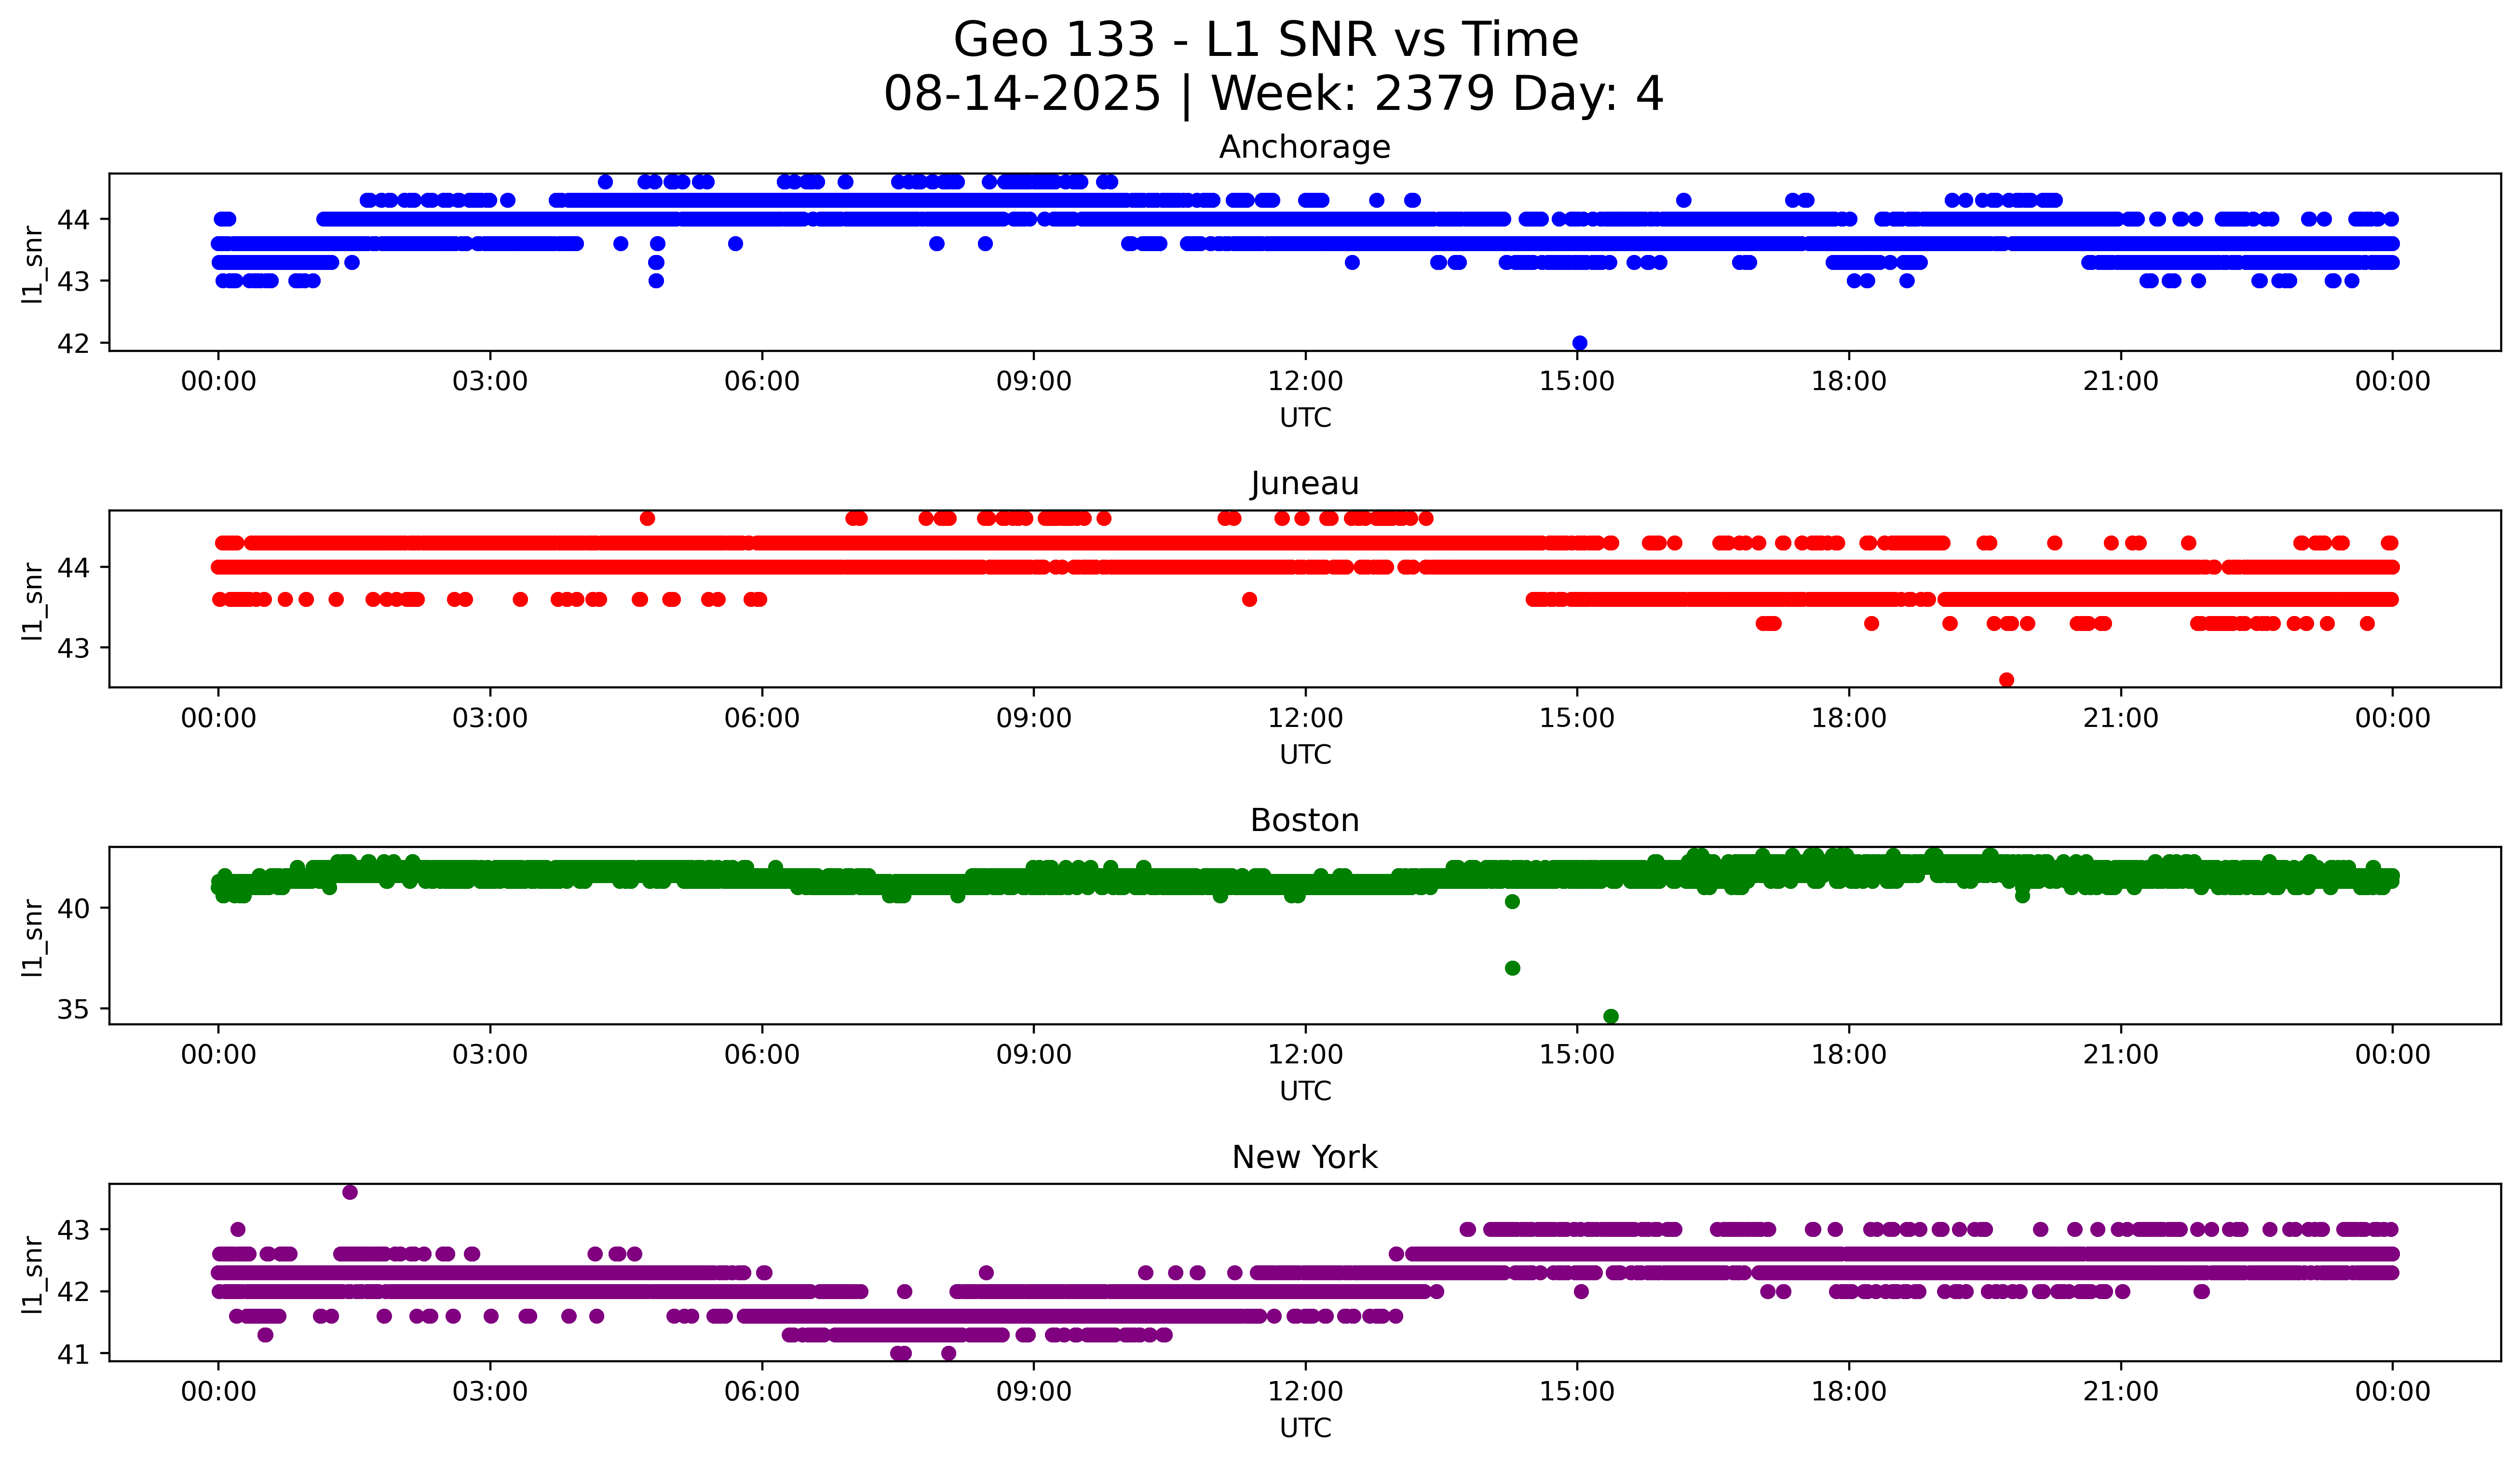
Task: Click the Boston outlier point near 37
Action: tap(1513, 967)
